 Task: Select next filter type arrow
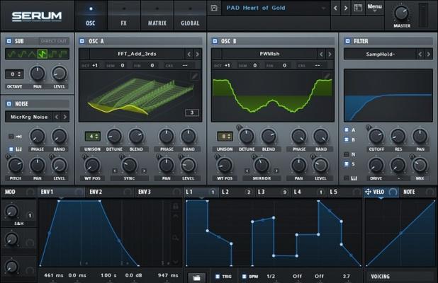[x=428, y=54]
